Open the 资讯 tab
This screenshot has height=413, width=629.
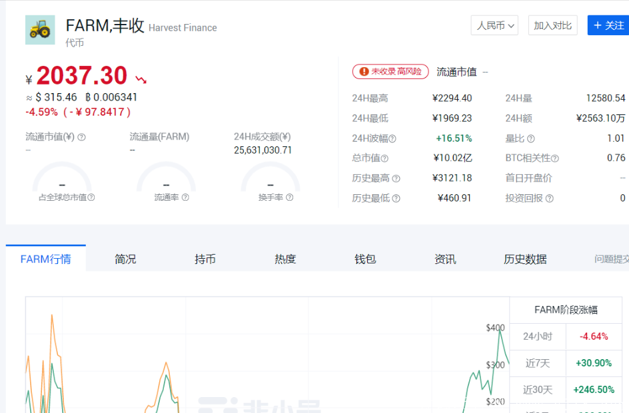coord(445,259)
